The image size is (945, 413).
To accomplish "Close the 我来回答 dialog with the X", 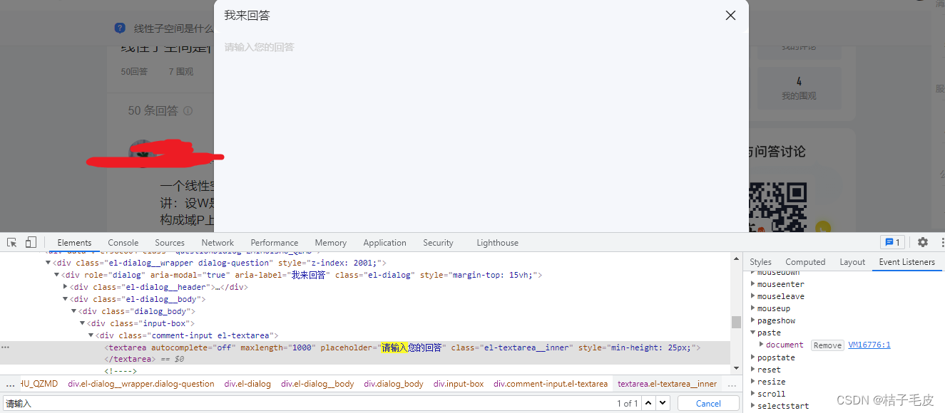I will pyautogui.click(x=730, y=15).
